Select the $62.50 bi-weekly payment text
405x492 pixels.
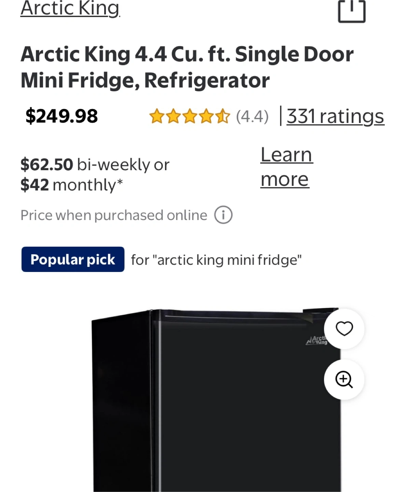coord(95,165)
